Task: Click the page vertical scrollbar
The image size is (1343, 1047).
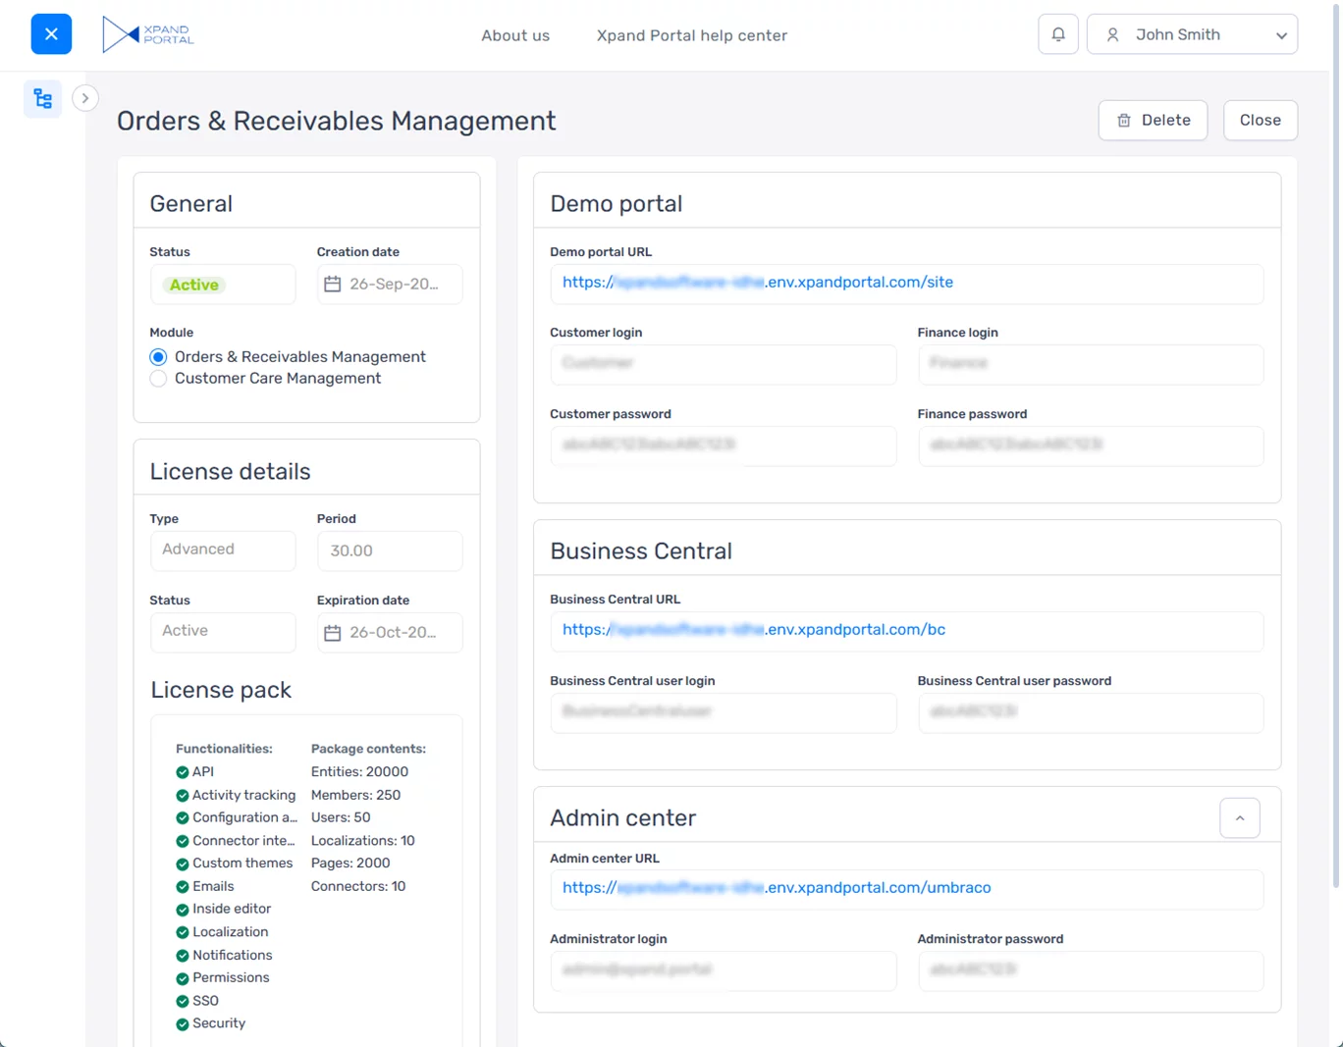Action: click(x=1336, y=442)
